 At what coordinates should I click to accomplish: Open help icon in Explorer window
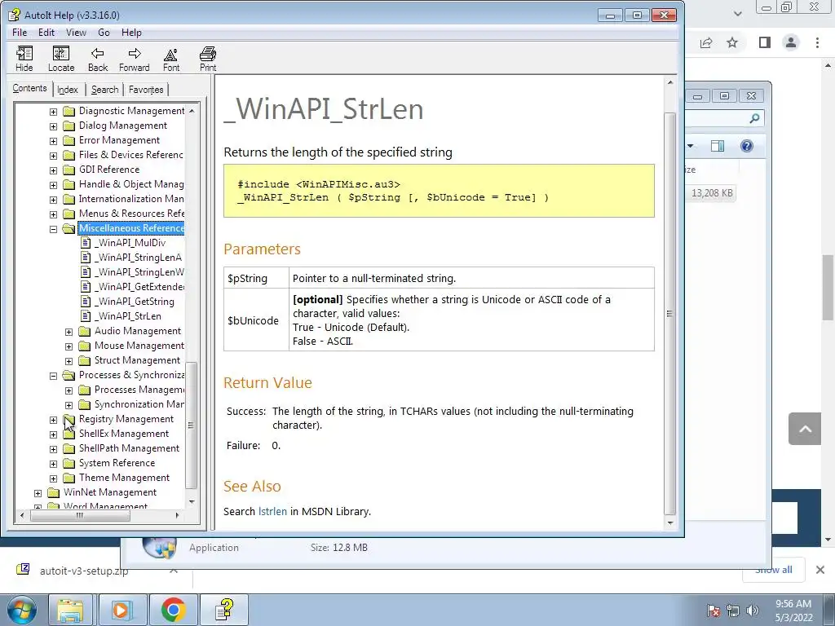[747, 147]
